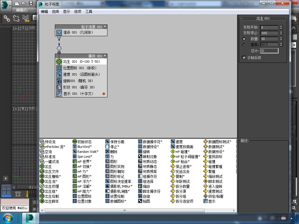The width and height of the screenshot is (299, 224).
Task: Click the depot scrollbar right arrow
Action: [234, 211]
